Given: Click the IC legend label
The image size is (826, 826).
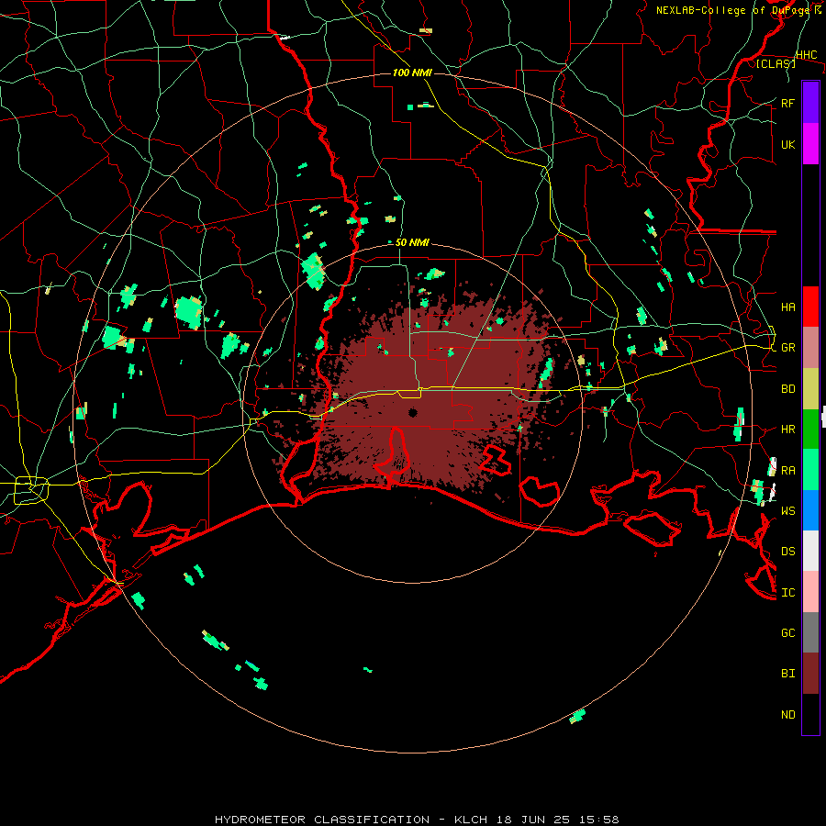Looking at the screenshot, I should (x=788, y=593).
